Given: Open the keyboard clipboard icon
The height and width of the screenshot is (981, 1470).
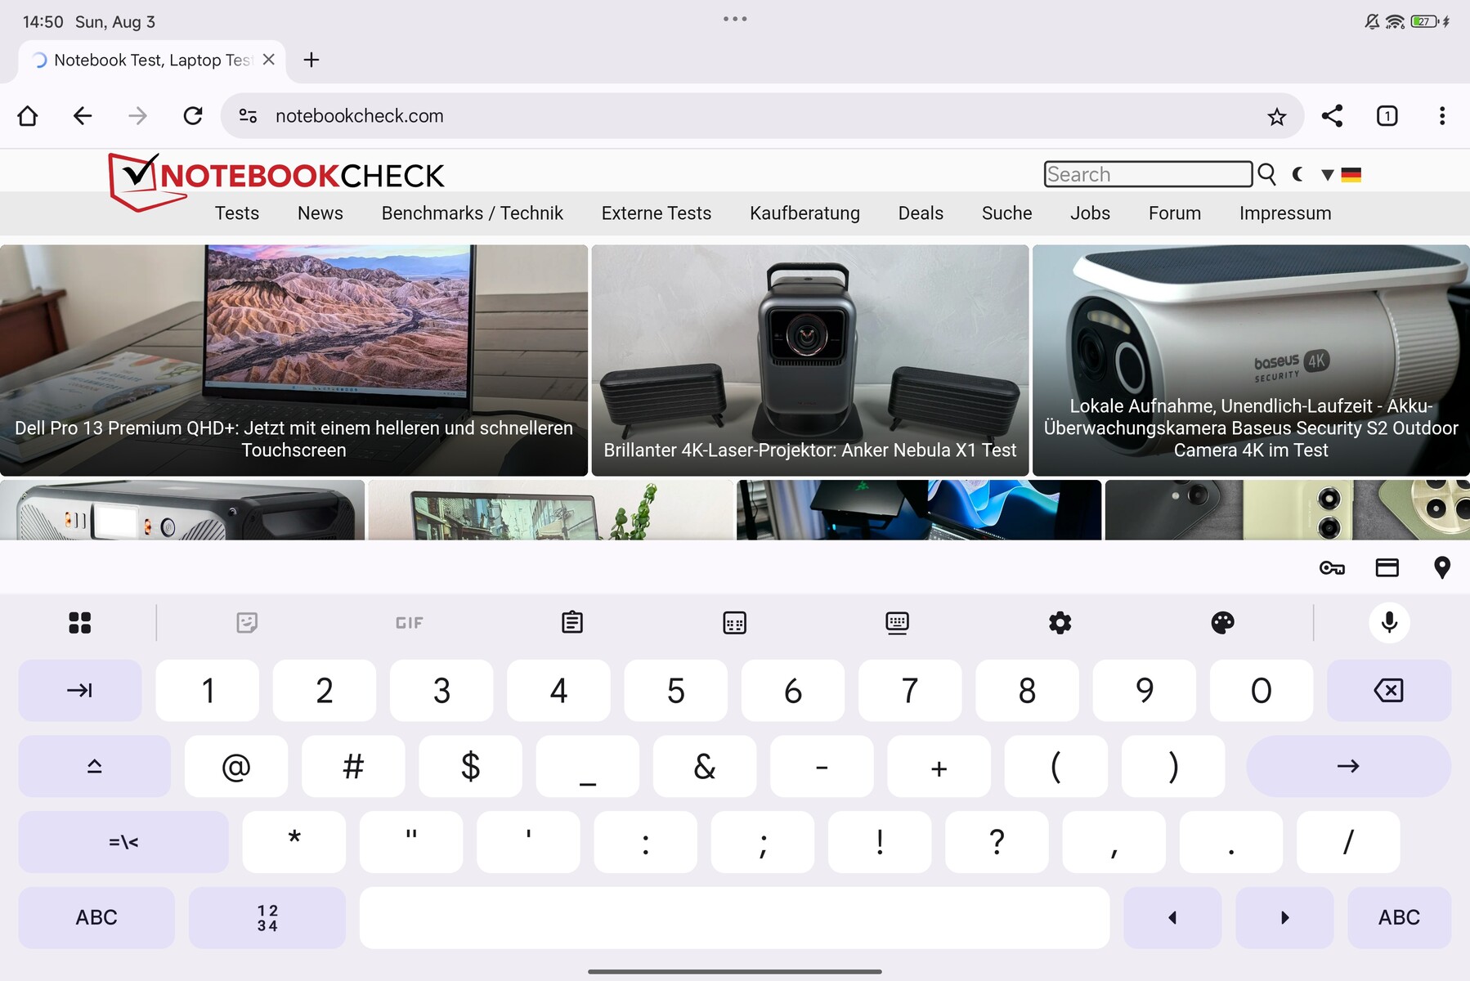Looking at the screenshot, I should point(572,623).
